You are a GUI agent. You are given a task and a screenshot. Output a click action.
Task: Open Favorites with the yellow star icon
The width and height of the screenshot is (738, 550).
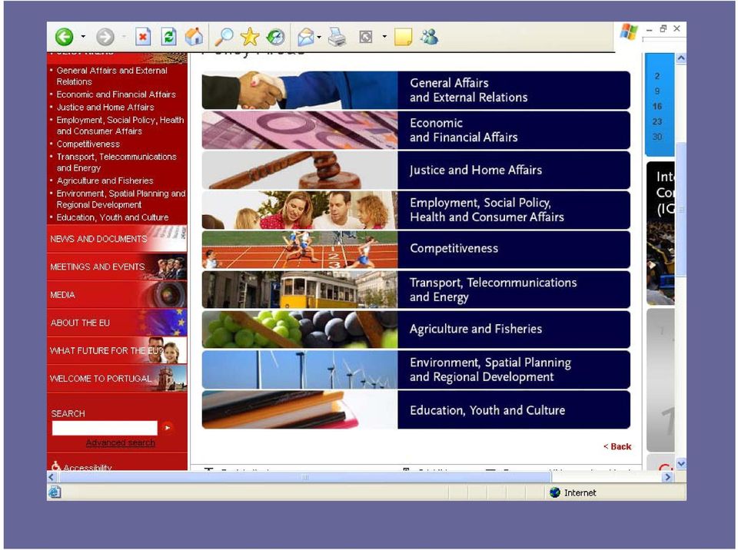[249, 37]
